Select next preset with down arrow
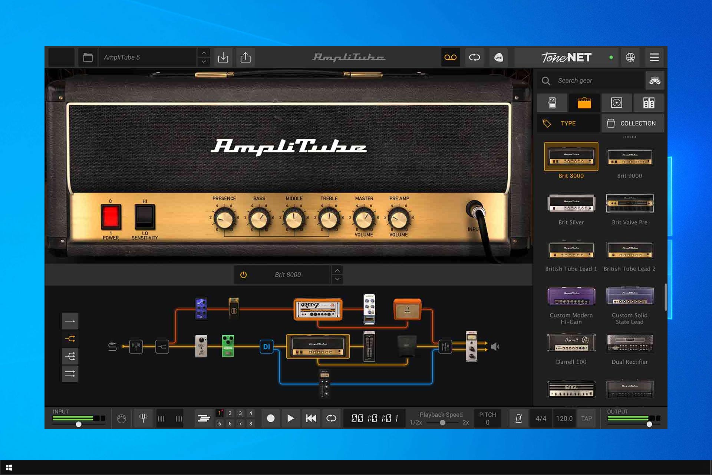 (204, 62)
